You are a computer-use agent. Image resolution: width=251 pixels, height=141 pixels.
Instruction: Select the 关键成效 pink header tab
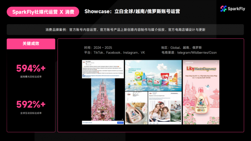31,44
